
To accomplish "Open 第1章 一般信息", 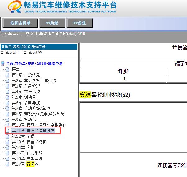I will (x=26, y=75).
